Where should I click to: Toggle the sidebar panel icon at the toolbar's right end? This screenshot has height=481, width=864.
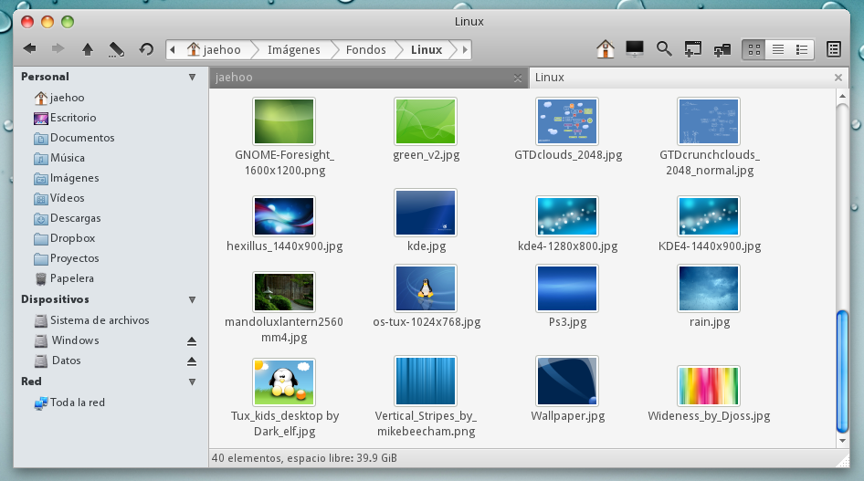834,49
